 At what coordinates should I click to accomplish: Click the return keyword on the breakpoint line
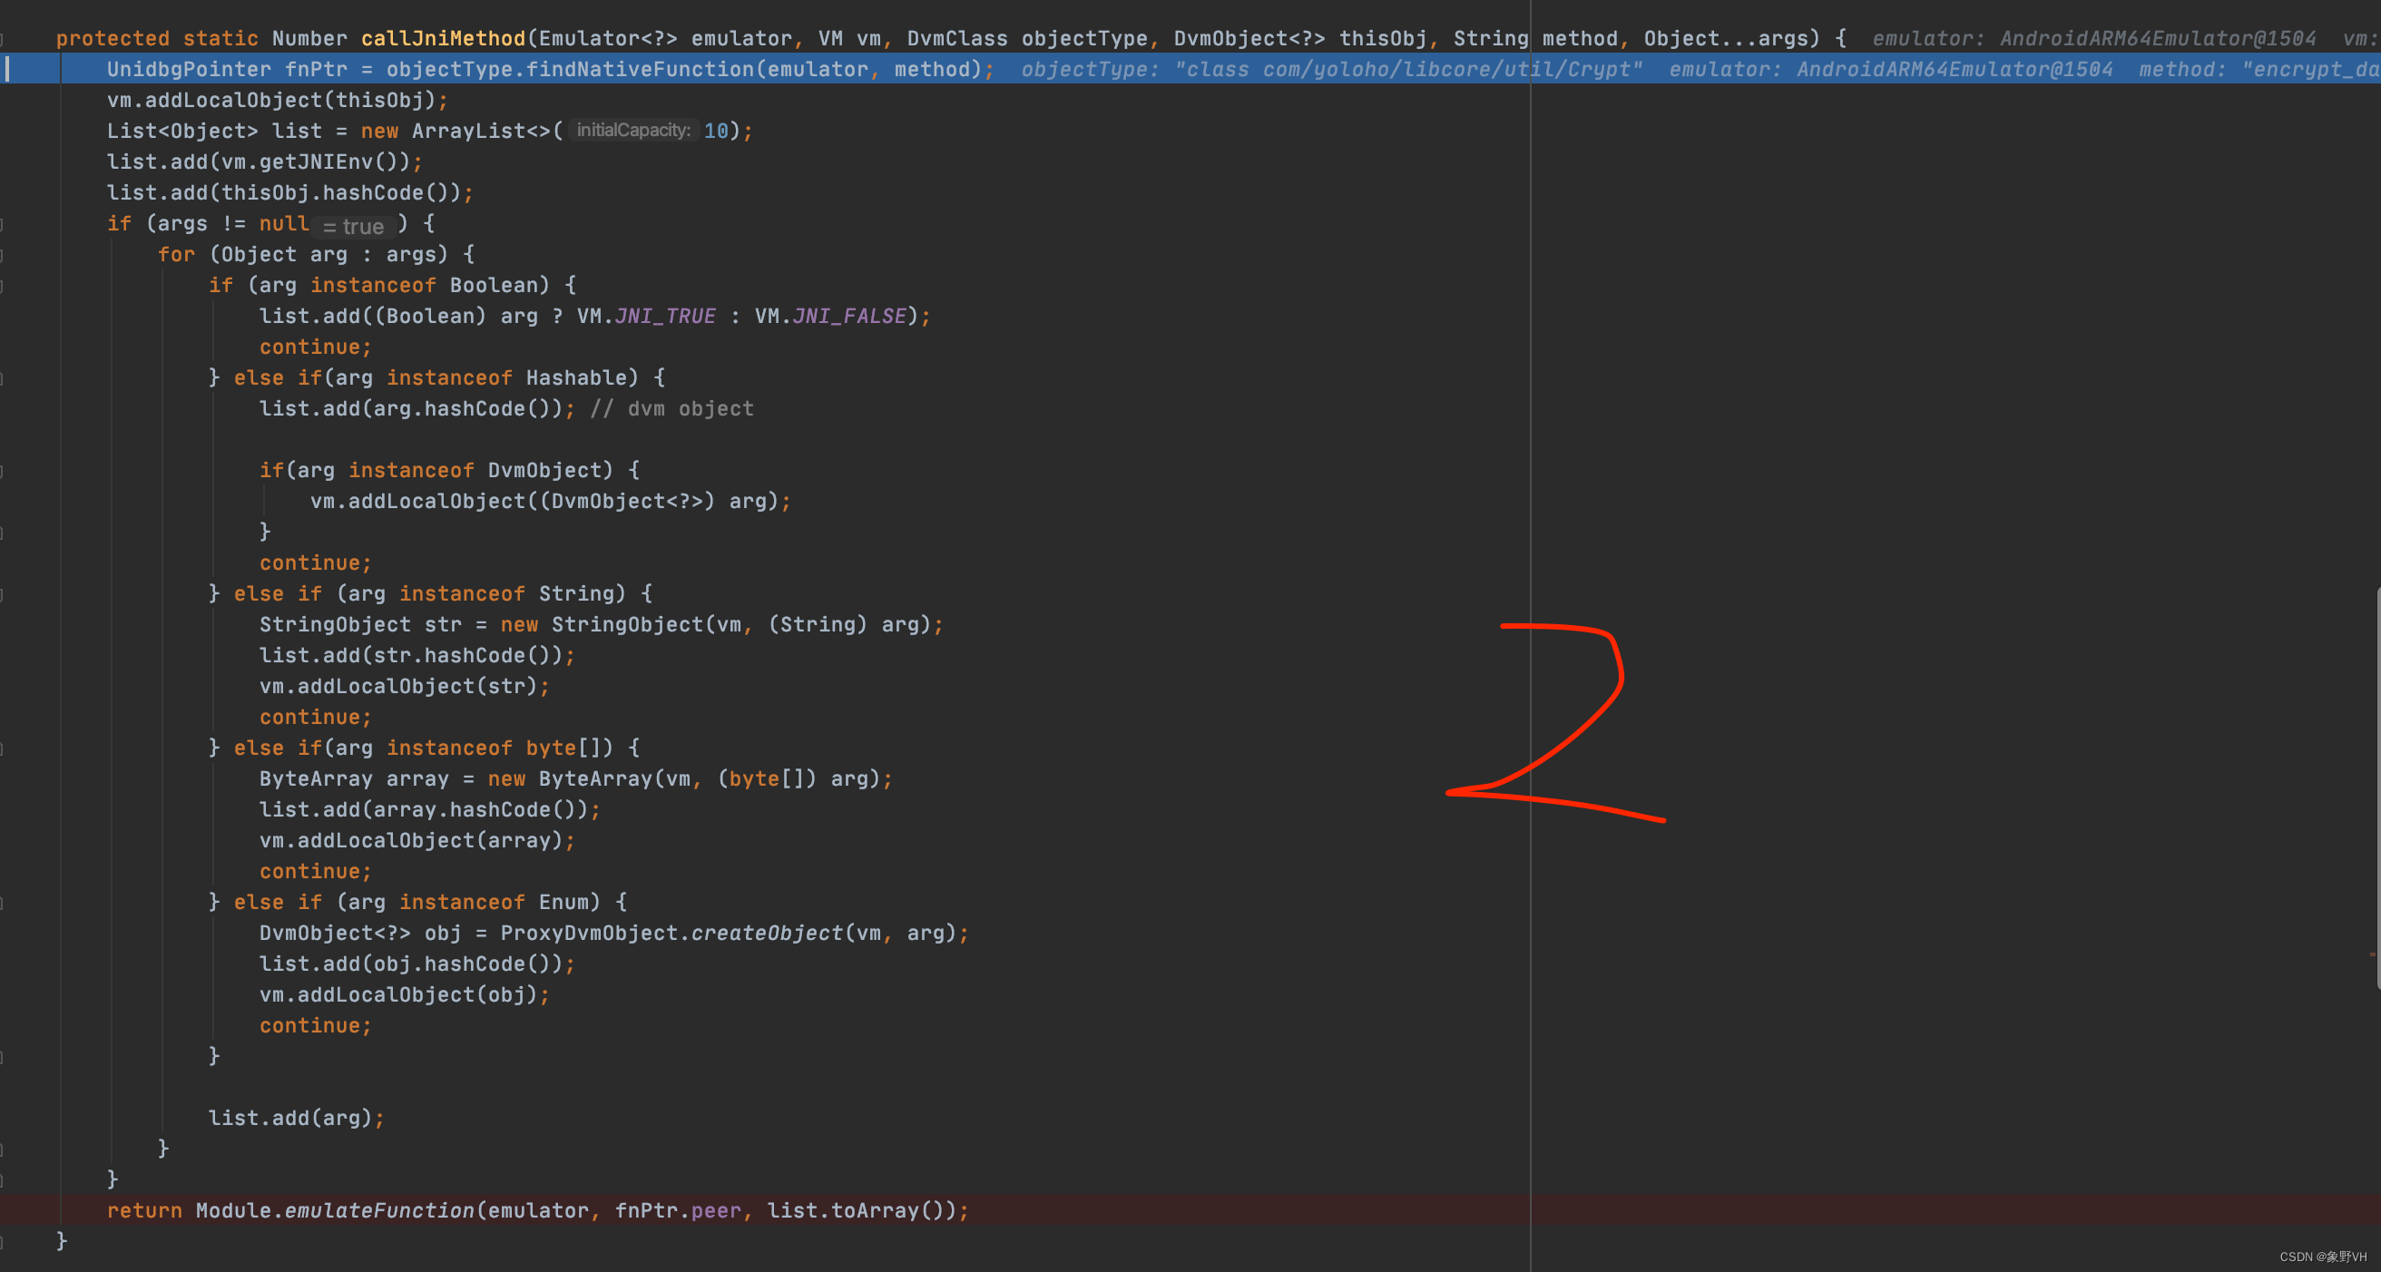(144, 1210)
